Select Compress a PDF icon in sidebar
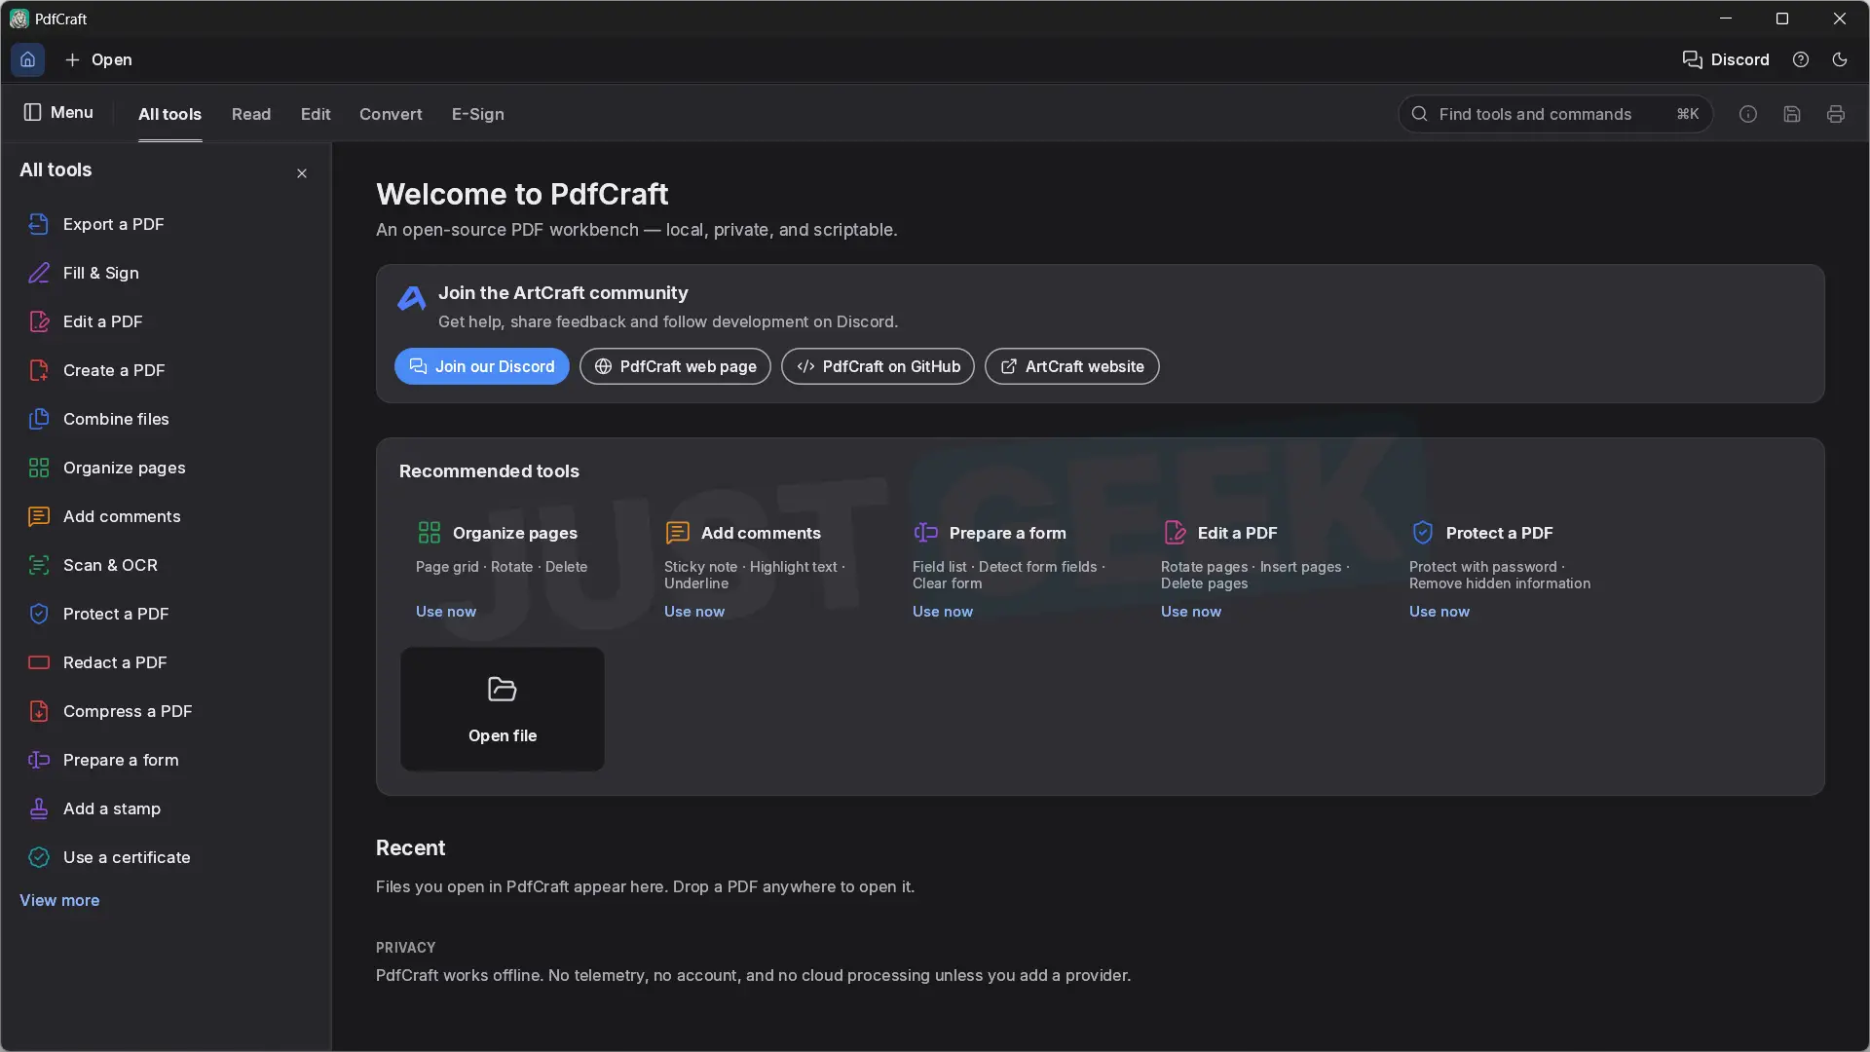Image resolution: width=1870 pixels, height=1052 pixels. (x=39, y=711)
